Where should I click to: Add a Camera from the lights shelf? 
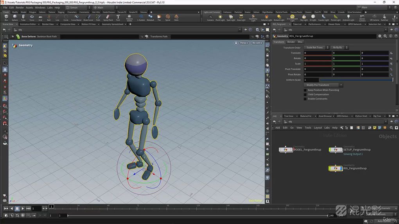click(210, 18)
